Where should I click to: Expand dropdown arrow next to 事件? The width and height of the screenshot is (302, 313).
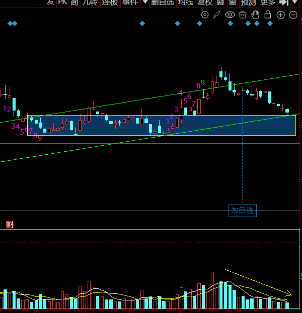(x=145, y=3)
